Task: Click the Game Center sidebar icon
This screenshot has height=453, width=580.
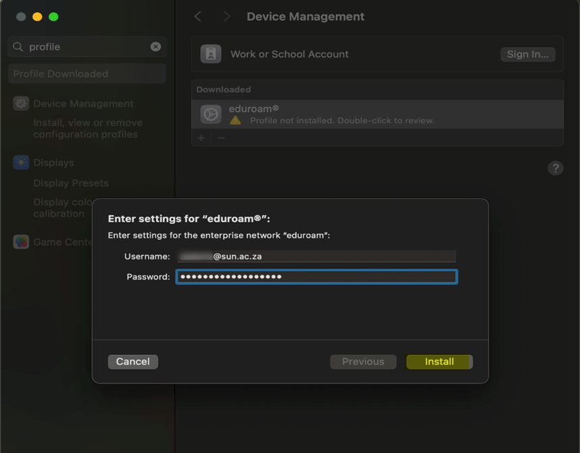Action: point(22,242)
